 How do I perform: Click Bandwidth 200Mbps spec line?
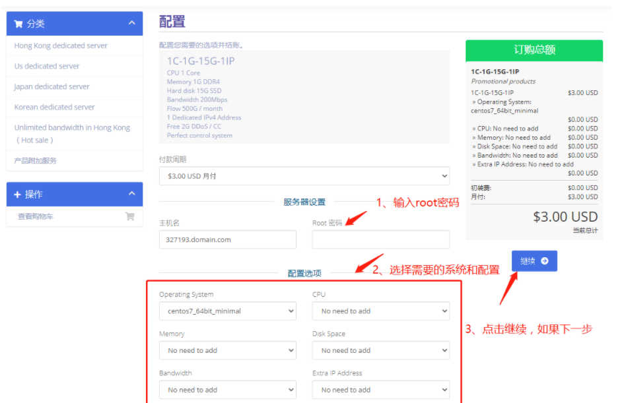(x=197, y=100)
